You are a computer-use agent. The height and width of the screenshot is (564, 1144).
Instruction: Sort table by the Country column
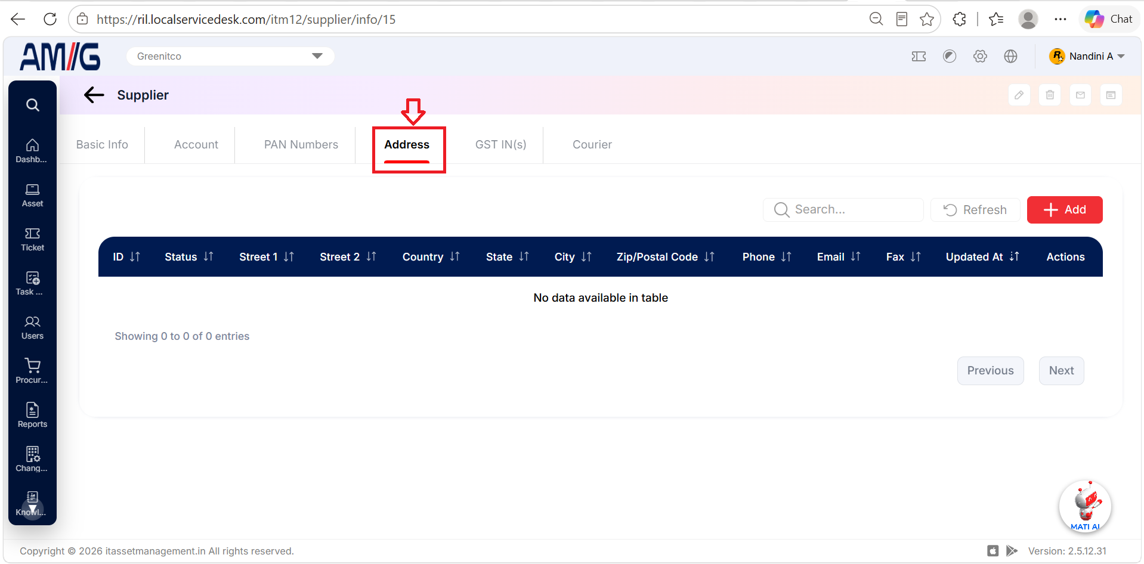(431, 257)
